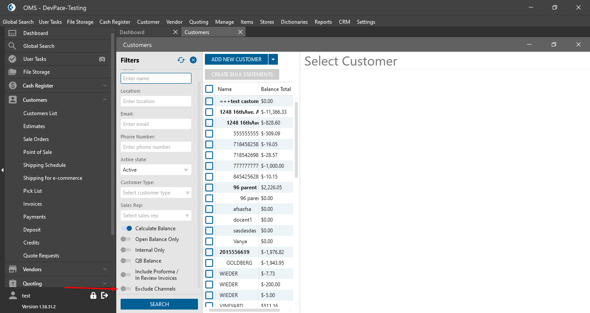Close the Customers tab
This screenshot has width=590, height=313.
(x=240, y=32)
